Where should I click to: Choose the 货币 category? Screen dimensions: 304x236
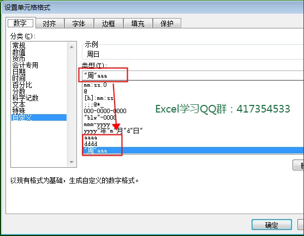(x=39, y=58)
